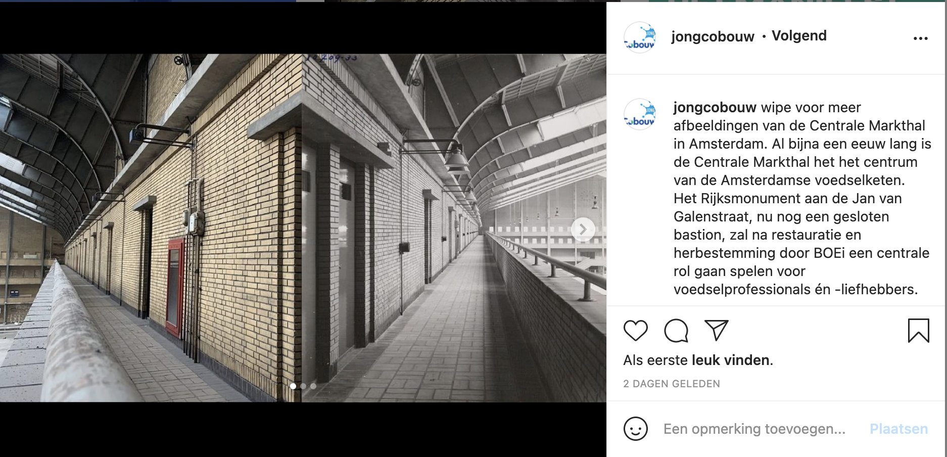Screen dimensions: 947x457
Task: Click the jongcobouw avatar in post header
Action: [x=640, y=37]
